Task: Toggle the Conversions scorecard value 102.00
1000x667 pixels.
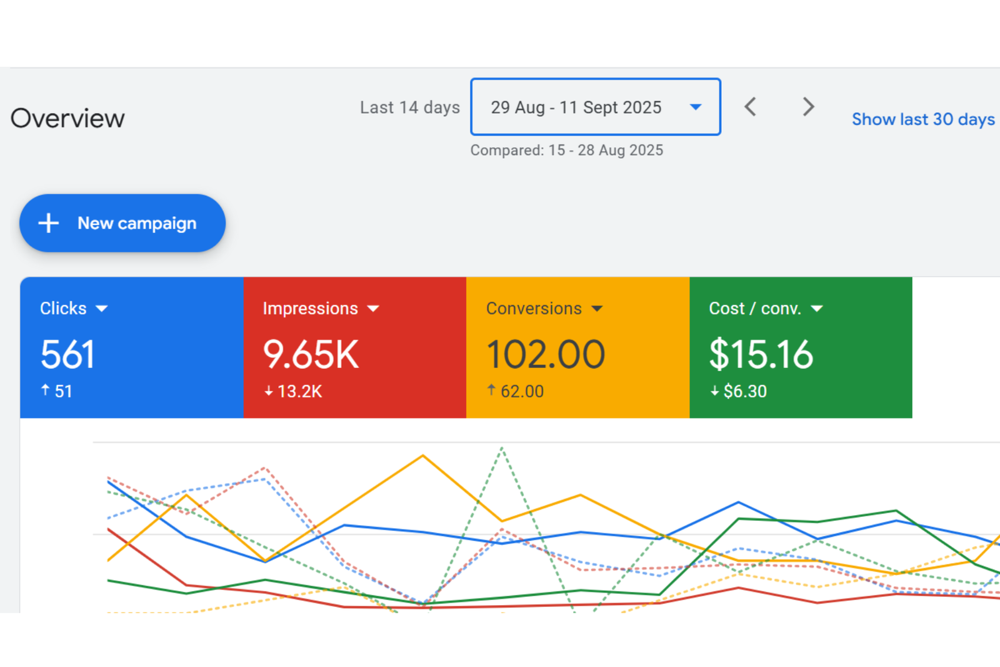Action: point(545,354)
